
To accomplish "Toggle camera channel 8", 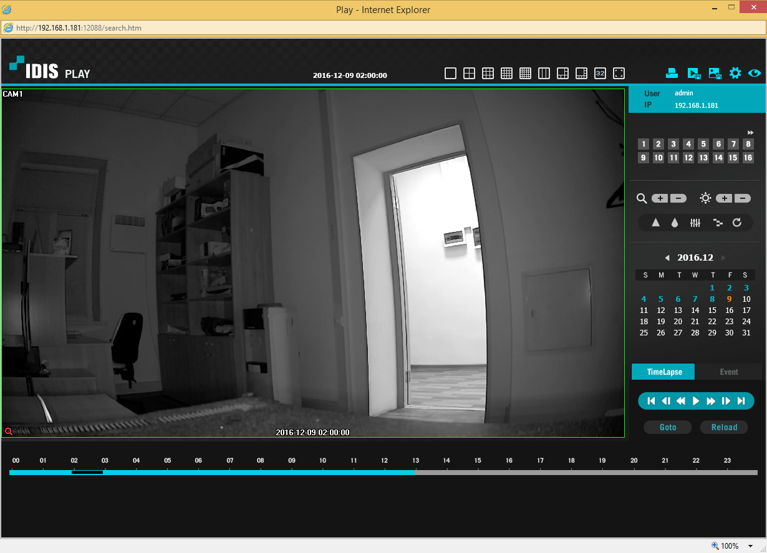I will click(x=748, y=144).
